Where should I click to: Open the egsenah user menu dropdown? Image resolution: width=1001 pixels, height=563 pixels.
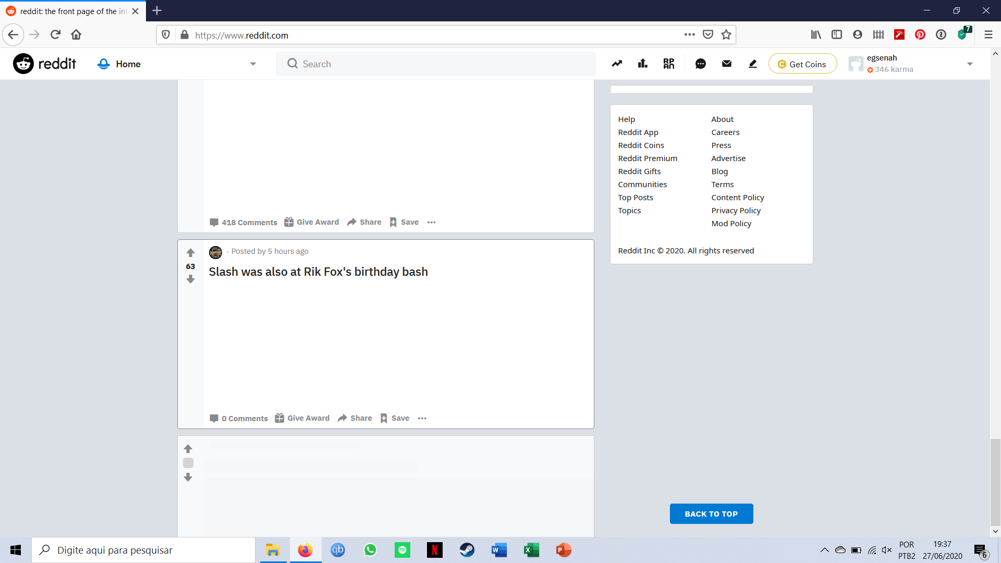point(970,64)
